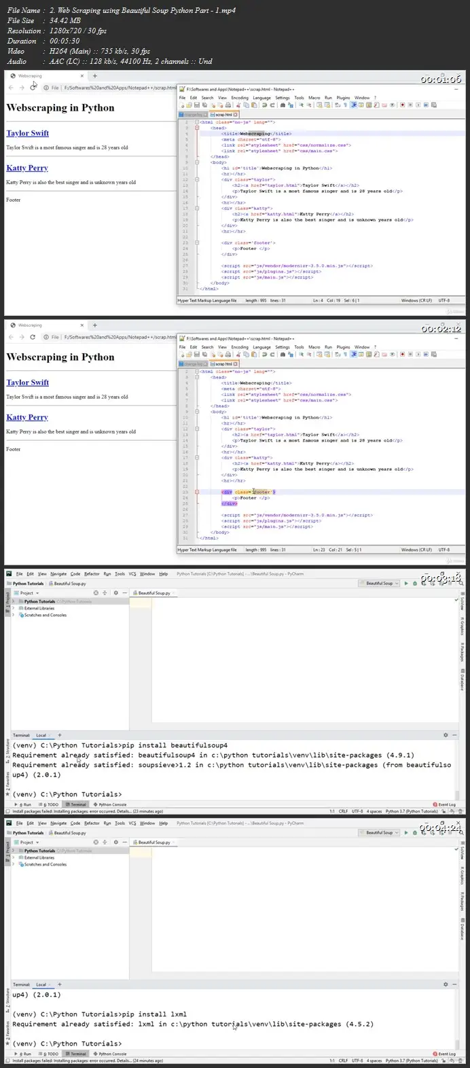The image size is (470, 1068).
Task: Expand Python Tutorials tree node in 03:18 frame
Action: click(13, 601)
